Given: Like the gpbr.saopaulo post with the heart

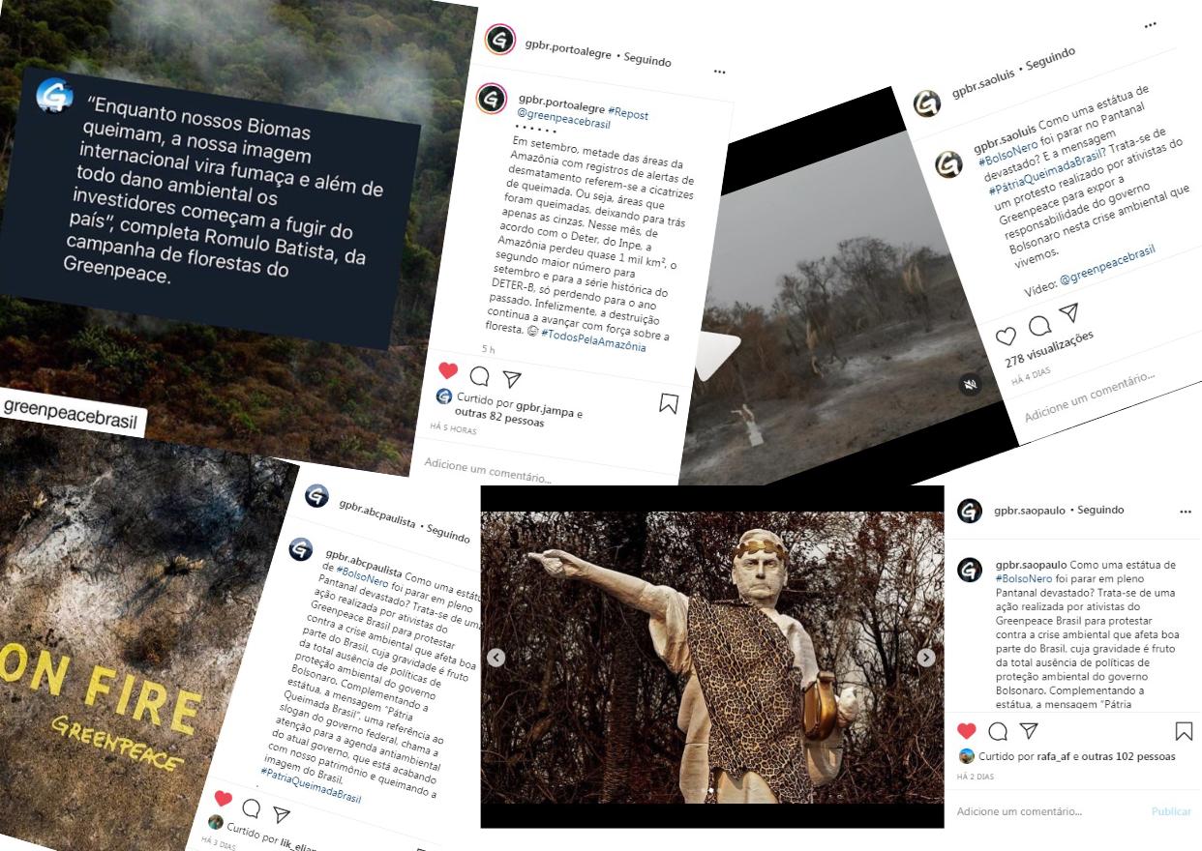Looking at the screenshot, I should pyautogui.click(x=967, y=731).
